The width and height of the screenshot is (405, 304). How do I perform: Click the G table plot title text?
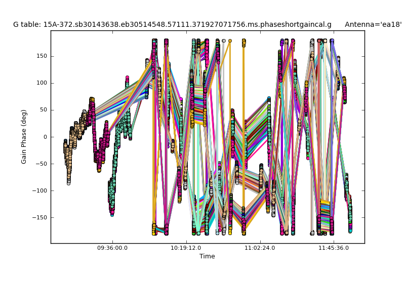(x=172, y=24)
